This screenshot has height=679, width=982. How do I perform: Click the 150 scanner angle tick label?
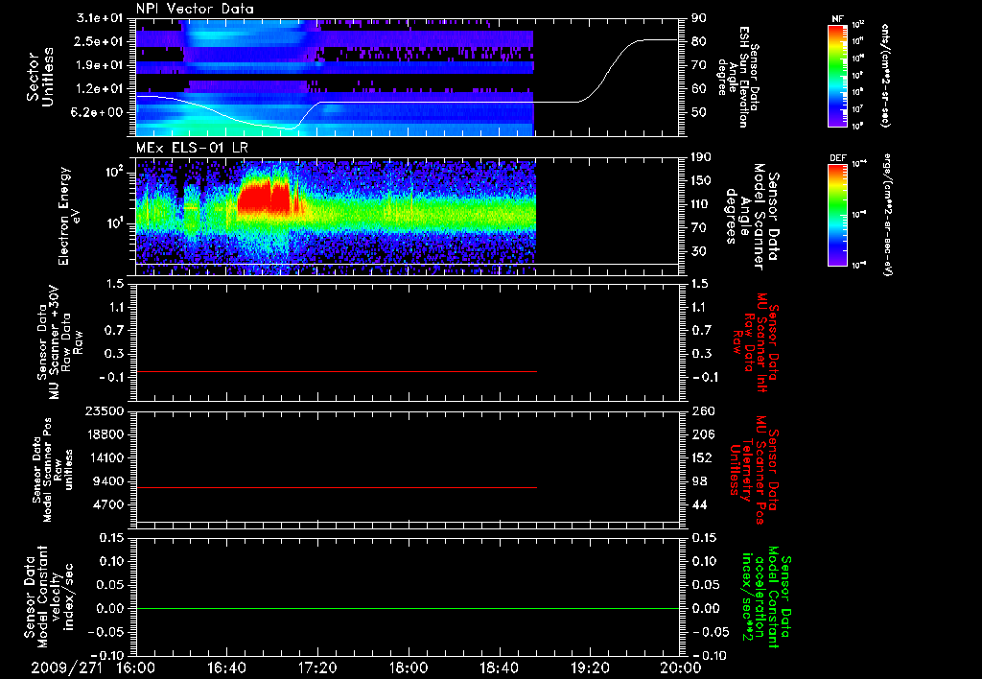pyautogui.click(x=701, y=181)
